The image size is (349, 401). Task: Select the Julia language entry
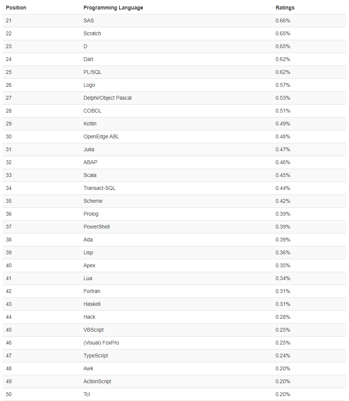coord(89,149)
